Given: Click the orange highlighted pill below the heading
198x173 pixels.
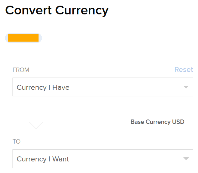Looking at the screenshot, I should click(23, 38).
